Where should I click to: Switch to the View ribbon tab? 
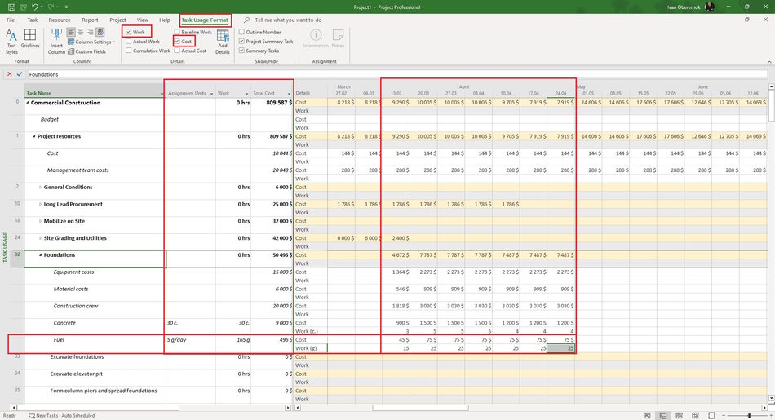pos(142,20)
